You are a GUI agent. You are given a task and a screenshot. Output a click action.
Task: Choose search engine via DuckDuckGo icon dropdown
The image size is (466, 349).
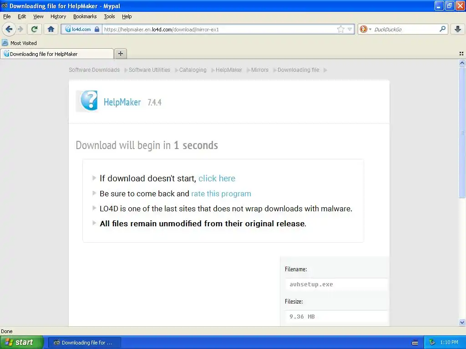[x=365, y=29]
